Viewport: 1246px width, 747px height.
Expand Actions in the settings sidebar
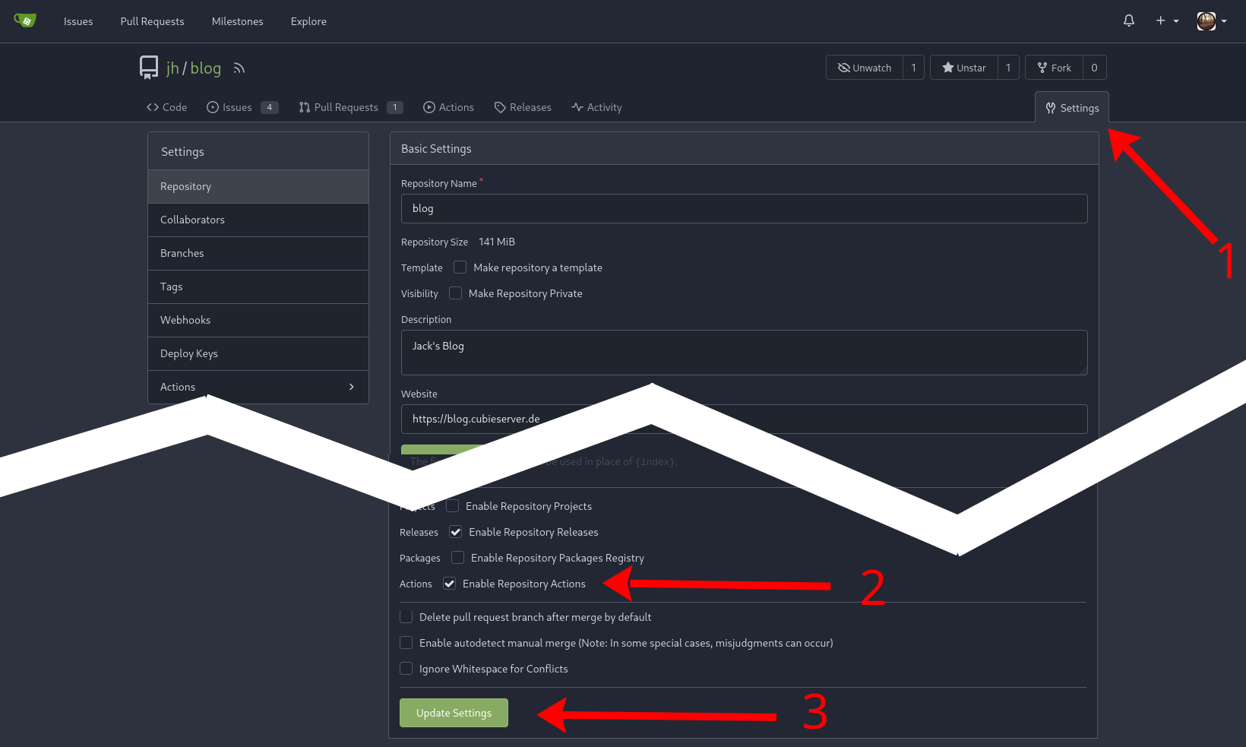258,387
